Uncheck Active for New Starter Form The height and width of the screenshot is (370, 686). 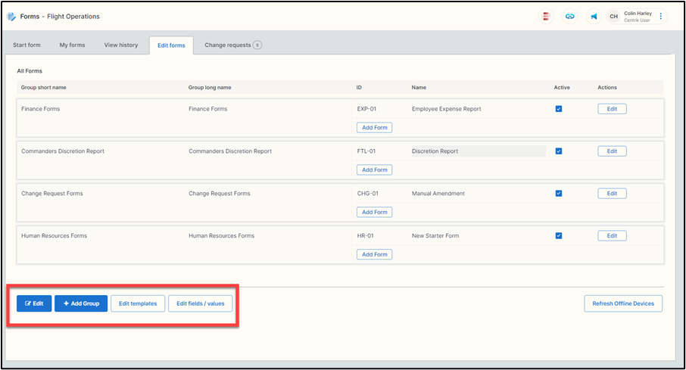pos(559,236)
